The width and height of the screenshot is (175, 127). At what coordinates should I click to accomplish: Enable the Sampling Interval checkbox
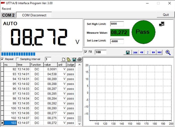pos(18,59)
